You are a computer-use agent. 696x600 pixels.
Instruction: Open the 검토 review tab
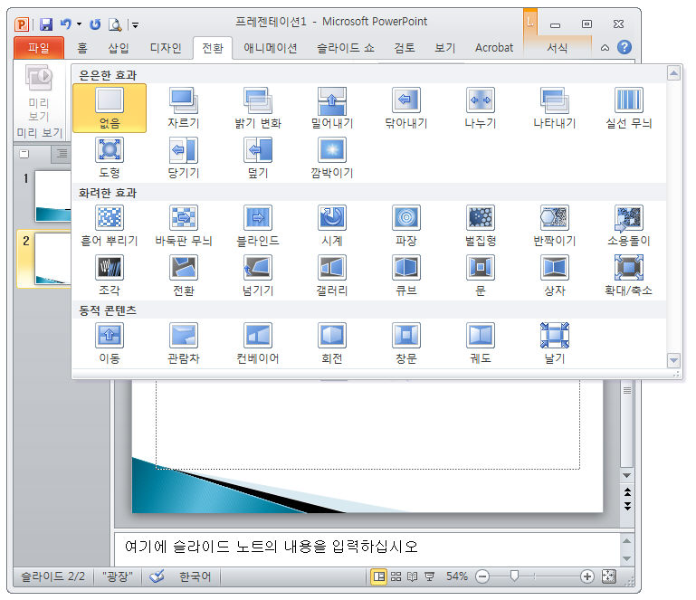405,47
